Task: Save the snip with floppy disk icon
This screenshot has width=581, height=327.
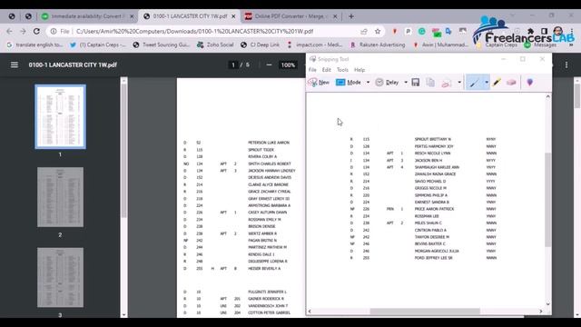Action: [x=416, y=83]
